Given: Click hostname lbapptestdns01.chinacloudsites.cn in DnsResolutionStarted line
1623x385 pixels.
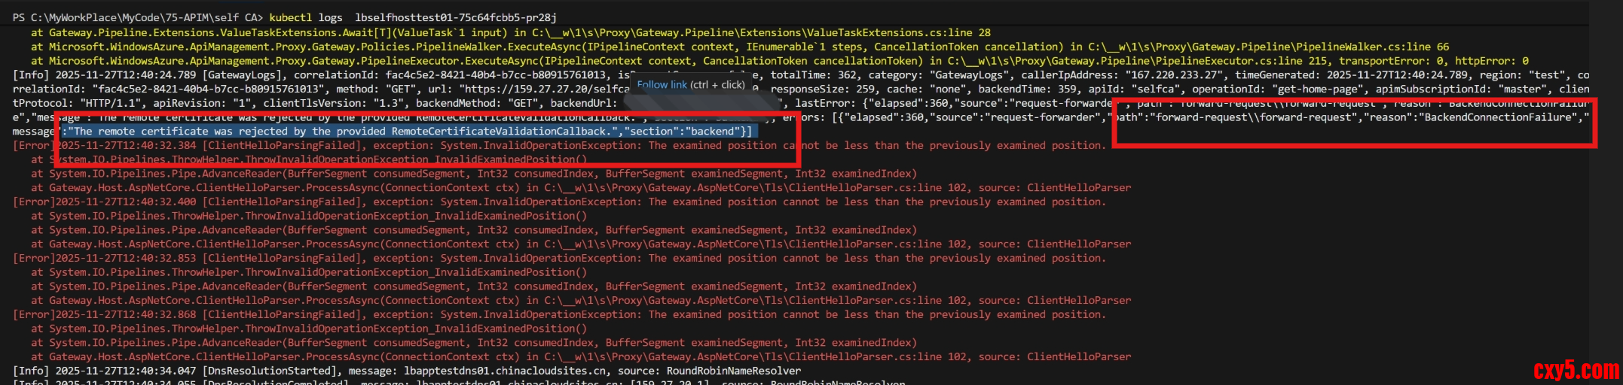Looking at the screenshot, I should (505, 371).
